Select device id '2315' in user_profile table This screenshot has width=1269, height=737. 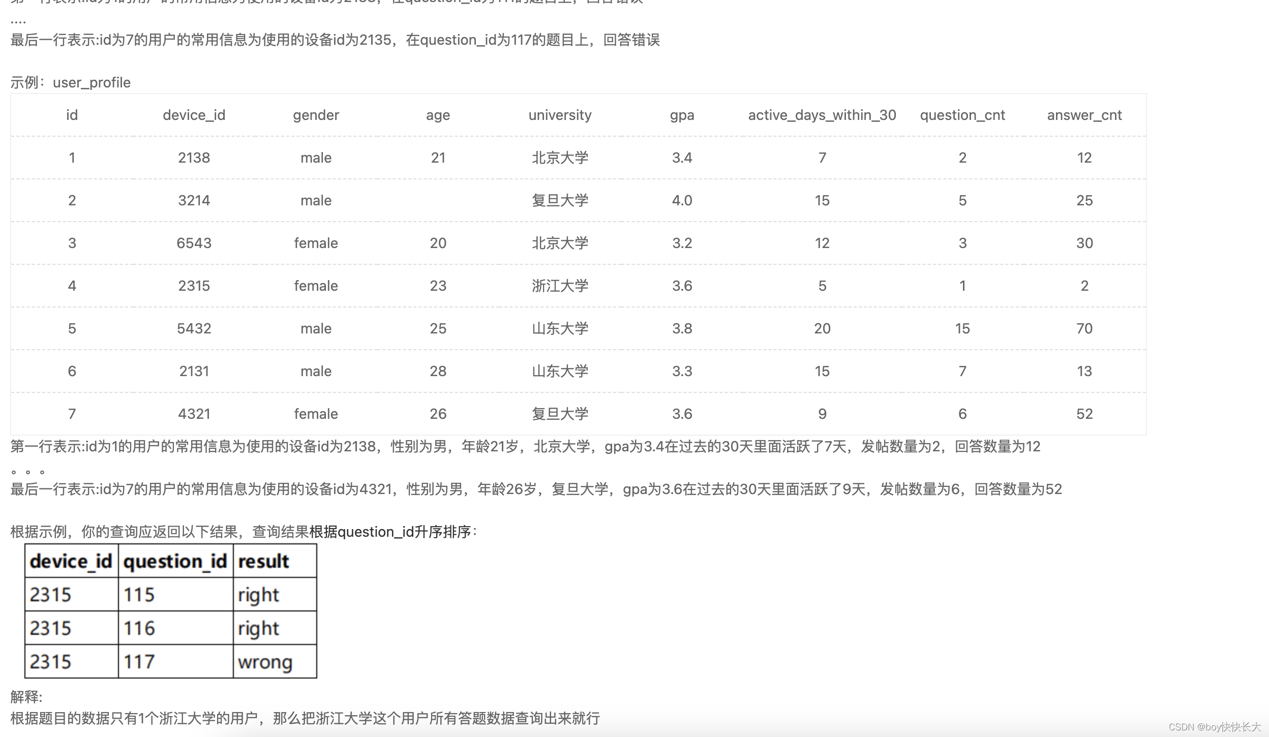pyautogui.click(x=194, y=286)
